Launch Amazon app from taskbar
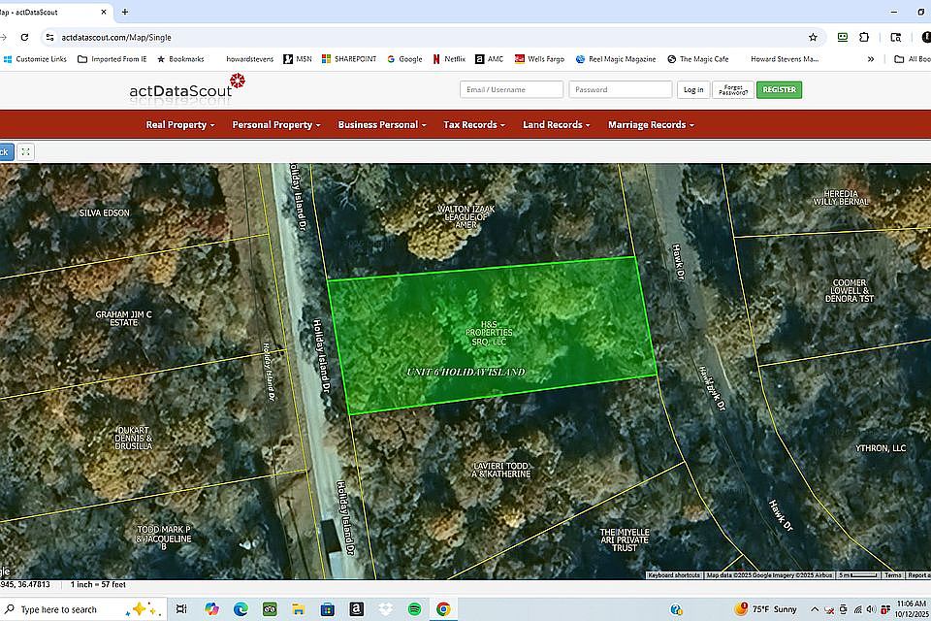Screen dimensions: 931x621 point(357,609)
